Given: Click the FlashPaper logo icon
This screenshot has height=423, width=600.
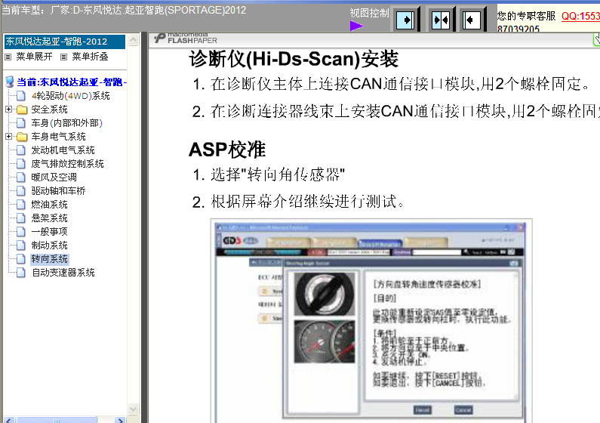Looking at the screenshot, I should point(160,39).
